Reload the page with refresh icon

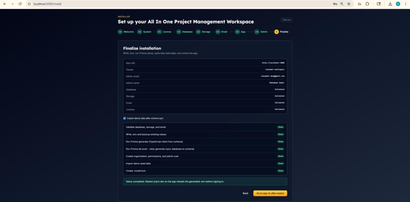click(x=20, y=4)
